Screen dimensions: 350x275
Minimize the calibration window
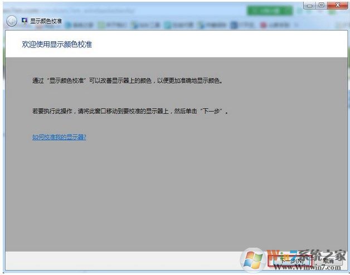click(310, 6)
